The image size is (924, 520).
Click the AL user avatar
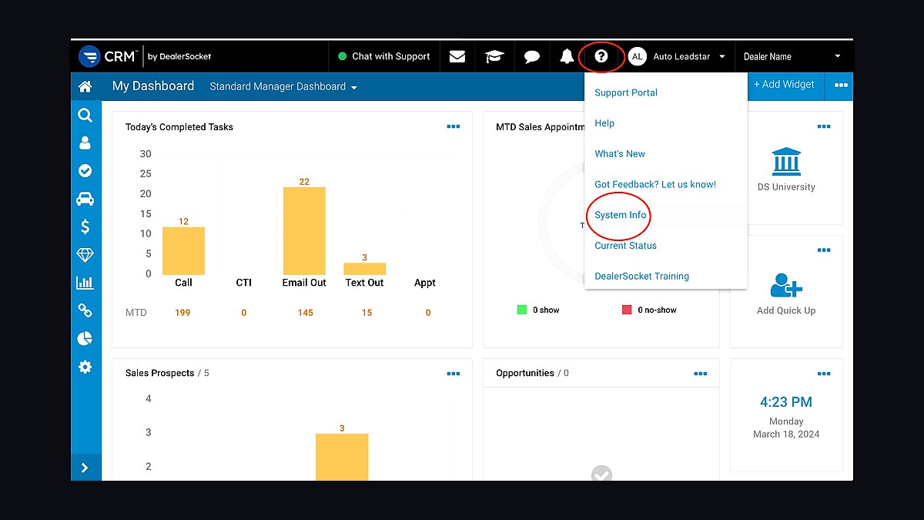637,56
